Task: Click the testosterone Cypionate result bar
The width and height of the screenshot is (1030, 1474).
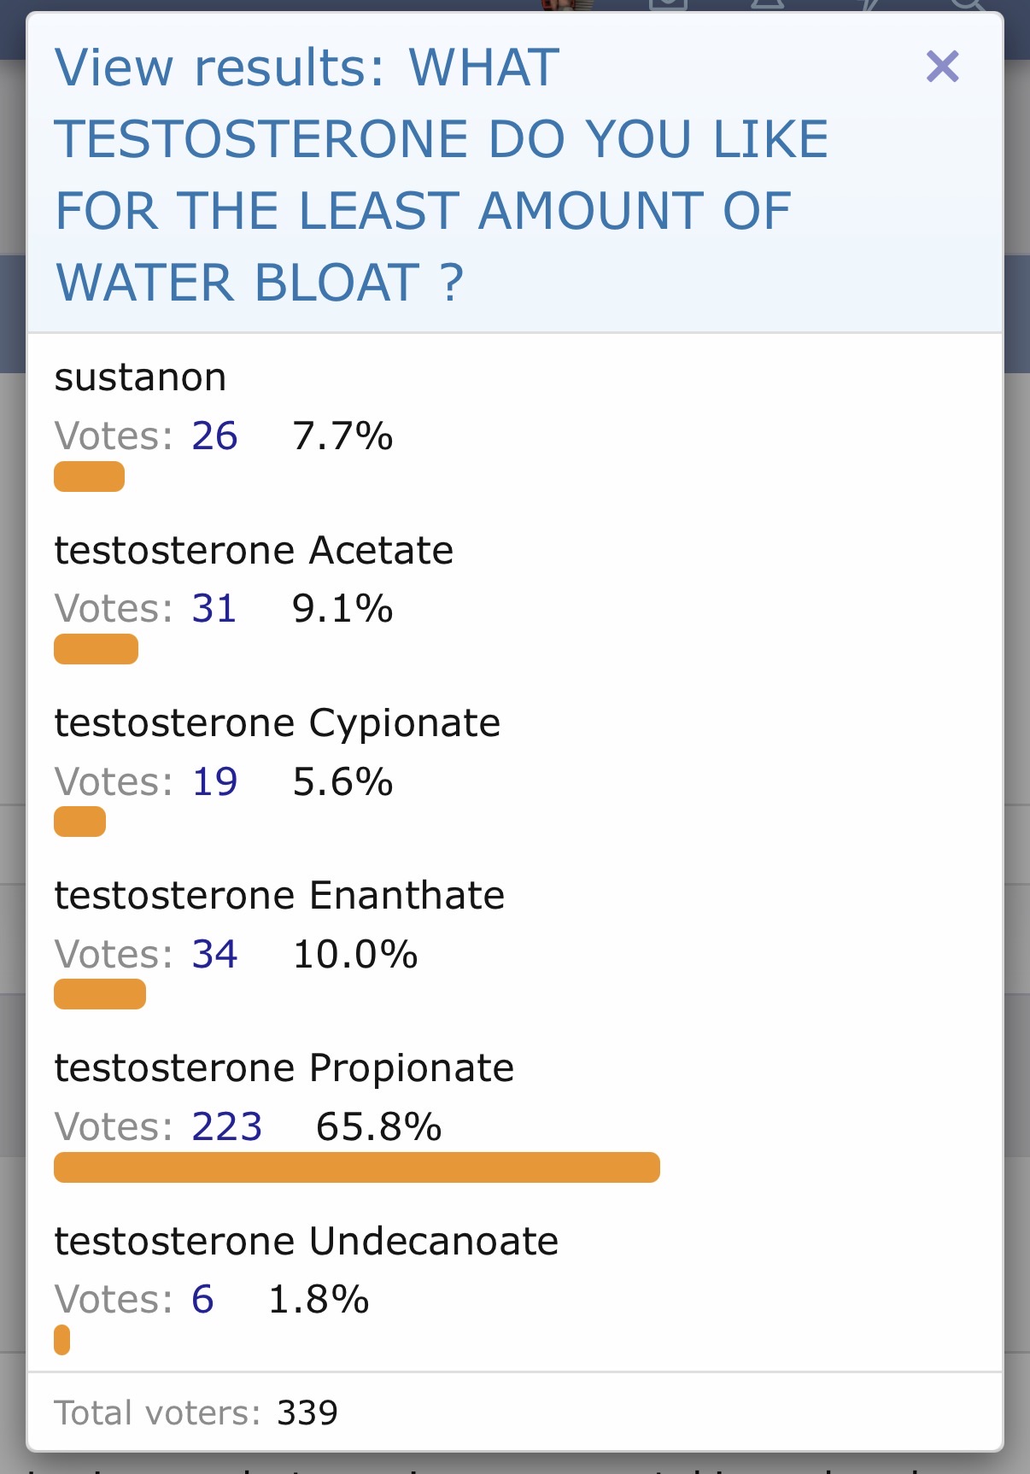Action: point(79,822)
